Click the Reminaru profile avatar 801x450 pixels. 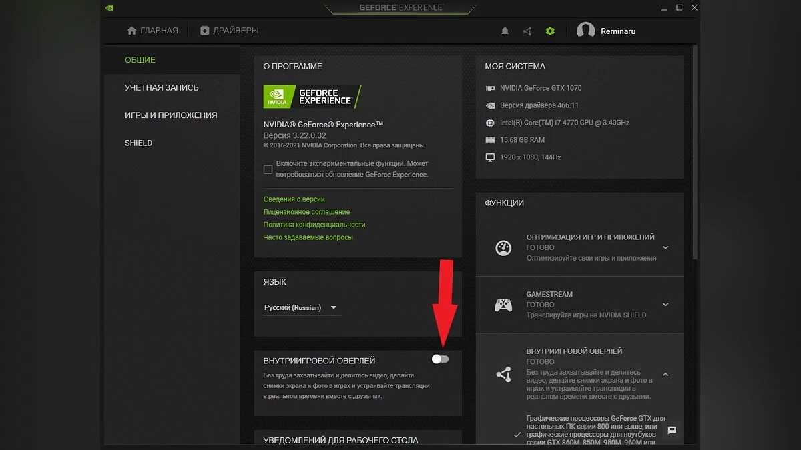(x=585, y=31)
